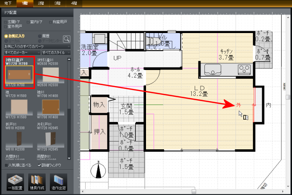The image size is (292, 195).
Task: Expand the すべてのメーカー dropdown
Action: pos(20,52)
